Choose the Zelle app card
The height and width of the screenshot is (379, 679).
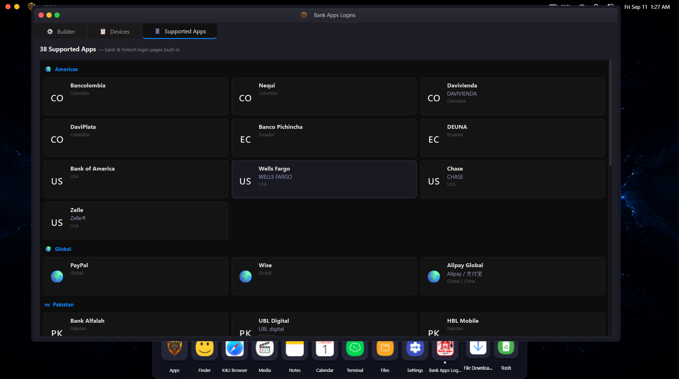point(136,221)
